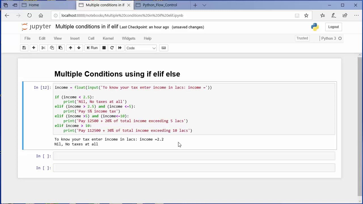Open the command palette keyboard icon
This screenshot has width=363, height=204.
(164, 48)
